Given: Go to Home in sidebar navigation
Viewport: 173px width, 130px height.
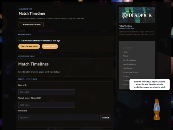Looking at the screenshot, I should coord(125,52).
